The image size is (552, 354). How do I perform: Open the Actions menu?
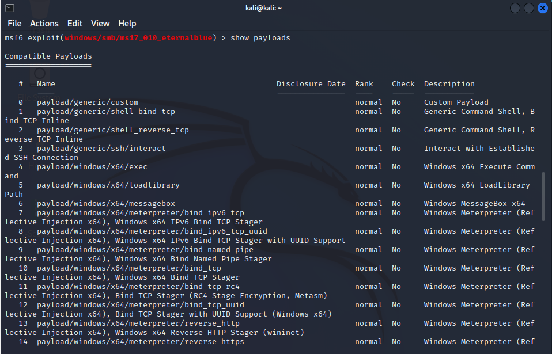pos(44,24)
